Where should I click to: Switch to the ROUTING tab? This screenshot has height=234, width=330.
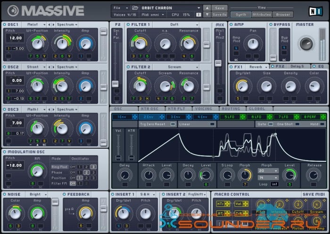coord(232,109)
